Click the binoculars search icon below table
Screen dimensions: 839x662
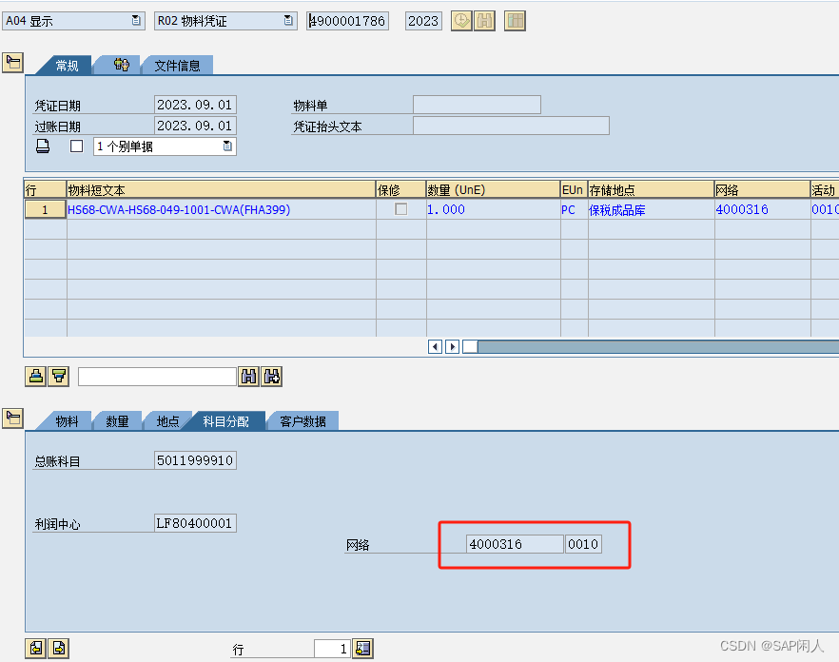249,377
